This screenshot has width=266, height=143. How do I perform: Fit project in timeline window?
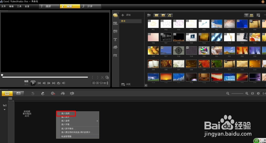[x=253, y=94]
